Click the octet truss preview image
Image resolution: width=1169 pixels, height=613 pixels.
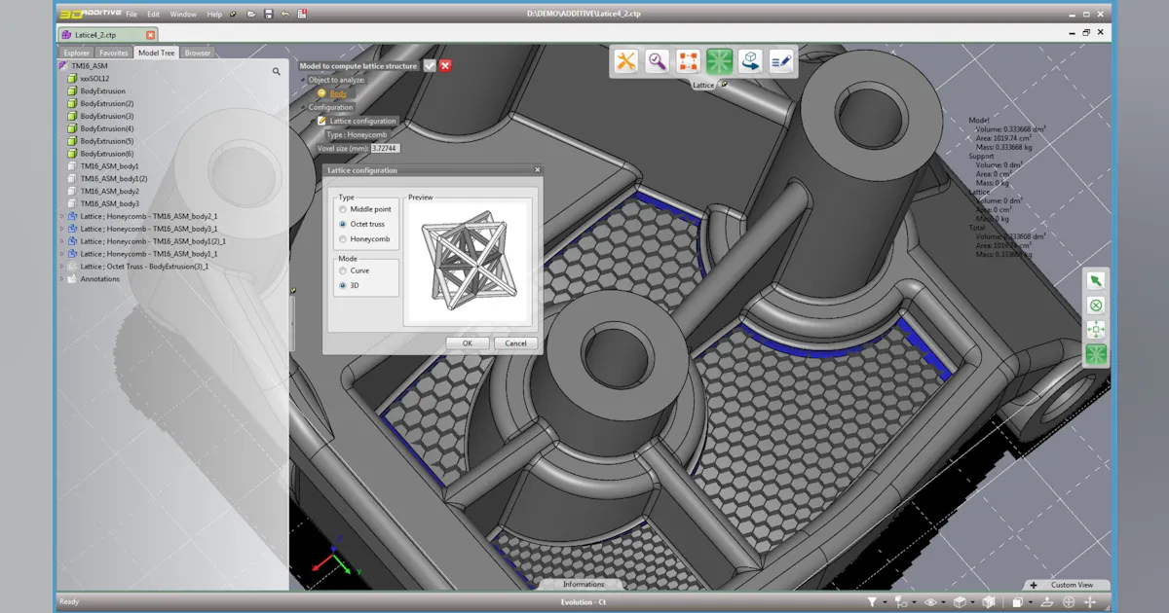[470, 260]
